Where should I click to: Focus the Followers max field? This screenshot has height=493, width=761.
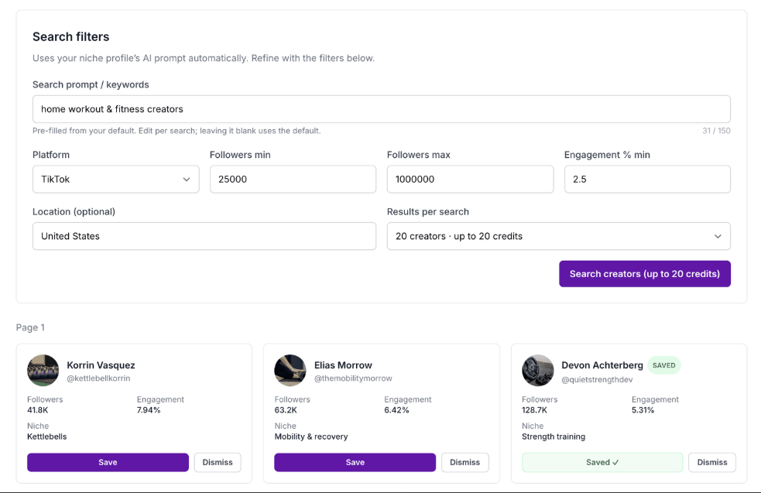[x=470, y=179]
